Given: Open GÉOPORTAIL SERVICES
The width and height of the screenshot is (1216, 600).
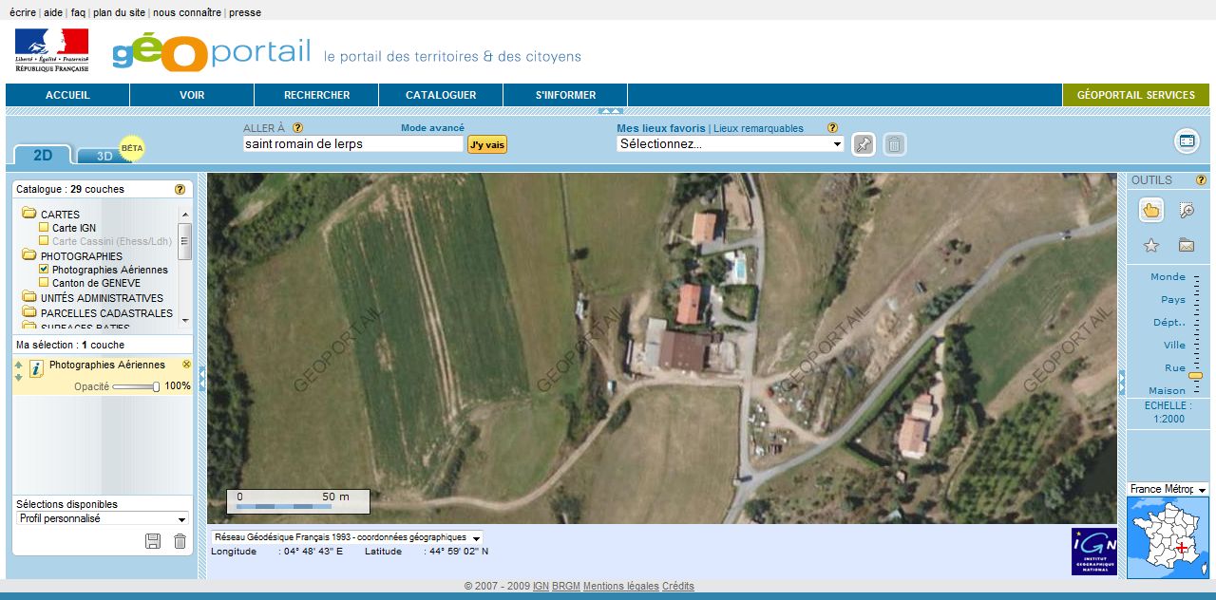Looking at the screenshot, I should coord(1136,95).
